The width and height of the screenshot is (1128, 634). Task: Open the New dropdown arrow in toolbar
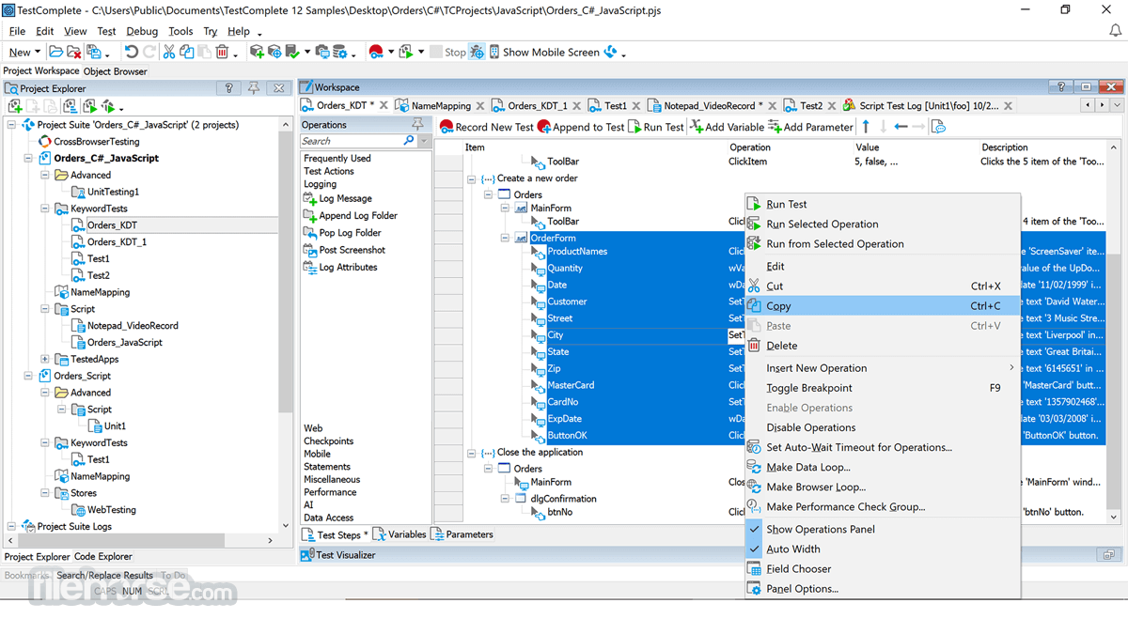point(38,53)
